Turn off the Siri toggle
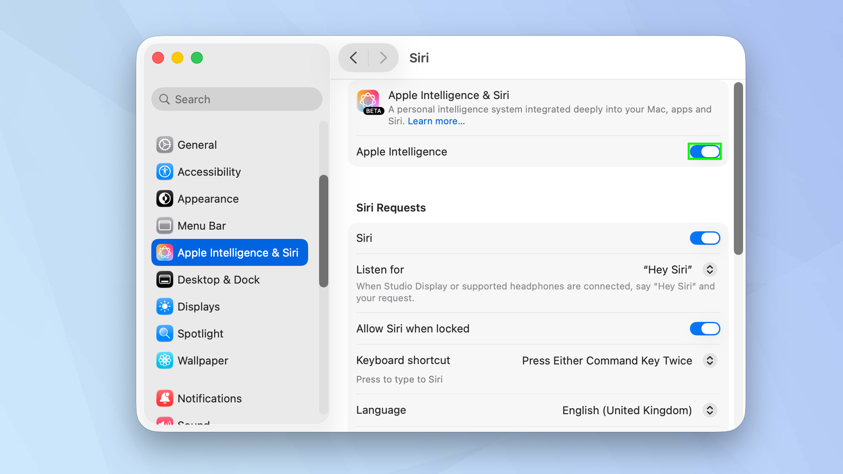 (705, 238)
